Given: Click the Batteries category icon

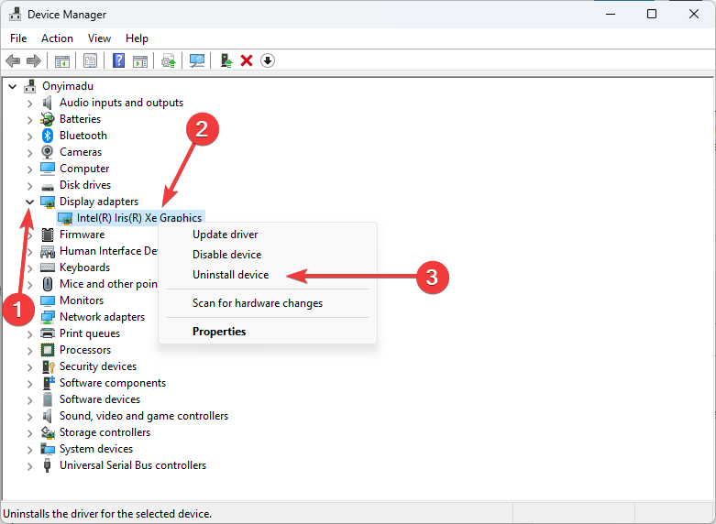Looking at the screenshot, I should click(48, 119).
